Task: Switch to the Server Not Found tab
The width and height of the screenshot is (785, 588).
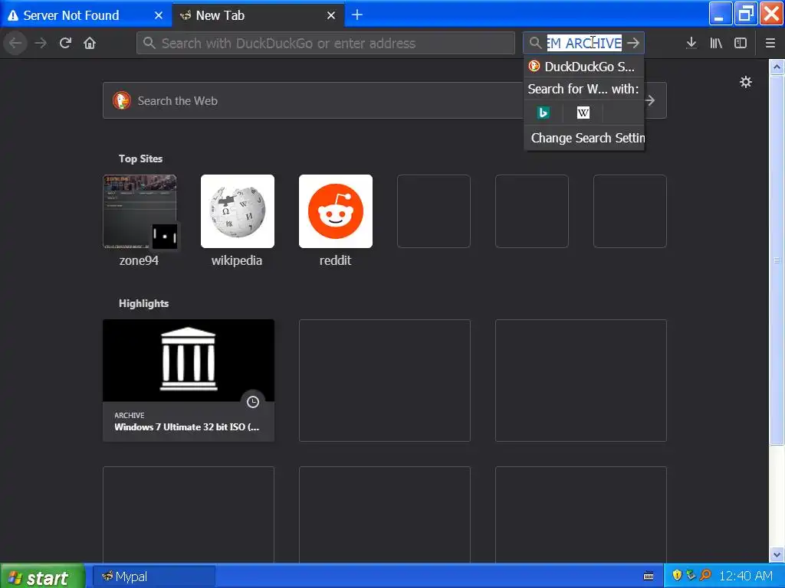Action: click(86, 15)
